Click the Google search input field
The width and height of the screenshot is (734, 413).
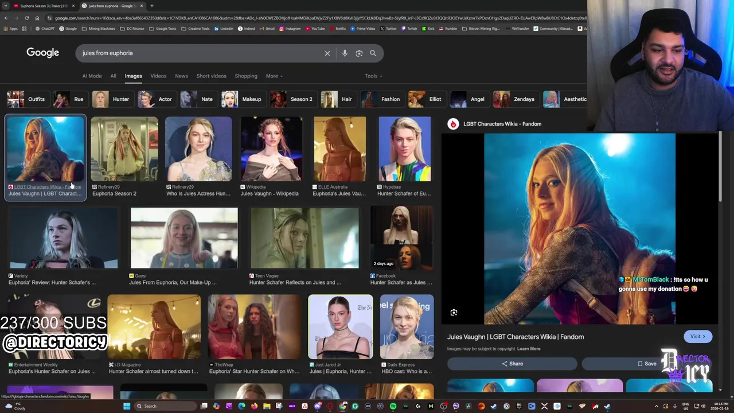click(x=201, y=53)
